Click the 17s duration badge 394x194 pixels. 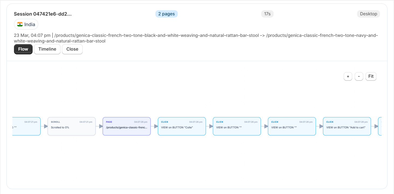pyautogui.click(x=267, y=14)
